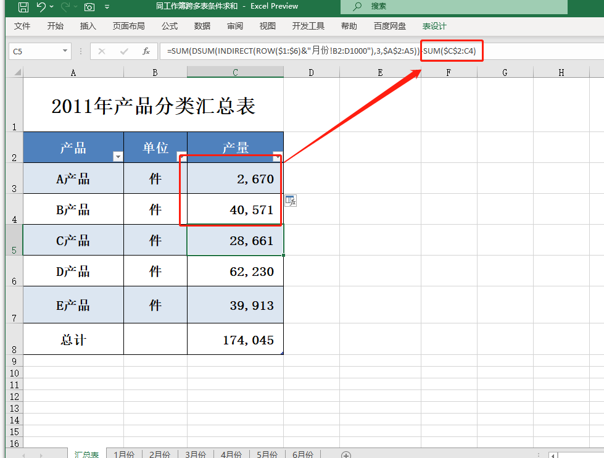Select column H header
Image resolution: width=604 pixels, height=458 pixels.
tap(561, 72)
